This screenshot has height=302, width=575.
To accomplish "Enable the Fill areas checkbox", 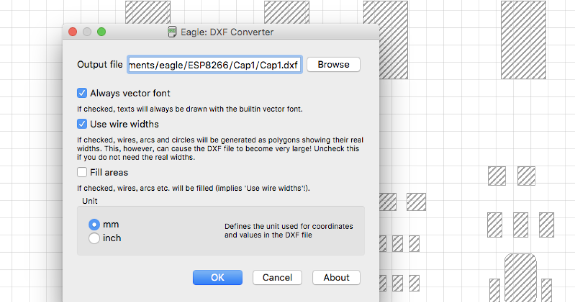I will tap(82, 172).
